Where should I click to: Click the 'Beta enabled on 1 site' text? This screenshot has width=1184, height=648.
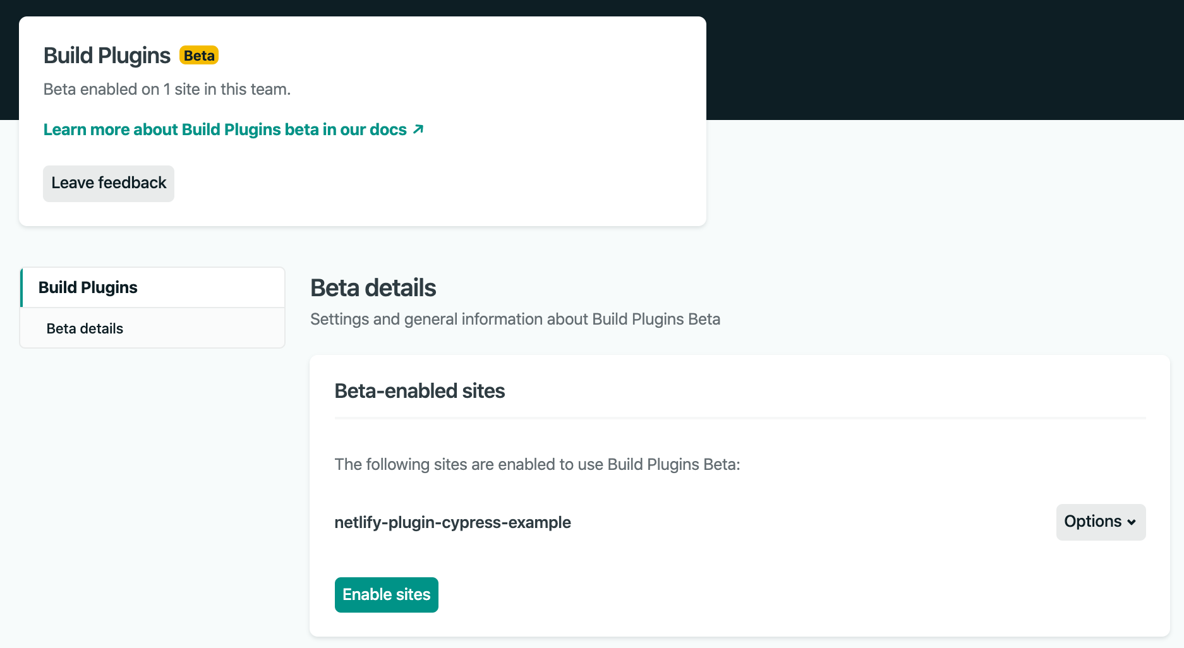point(167,89)
